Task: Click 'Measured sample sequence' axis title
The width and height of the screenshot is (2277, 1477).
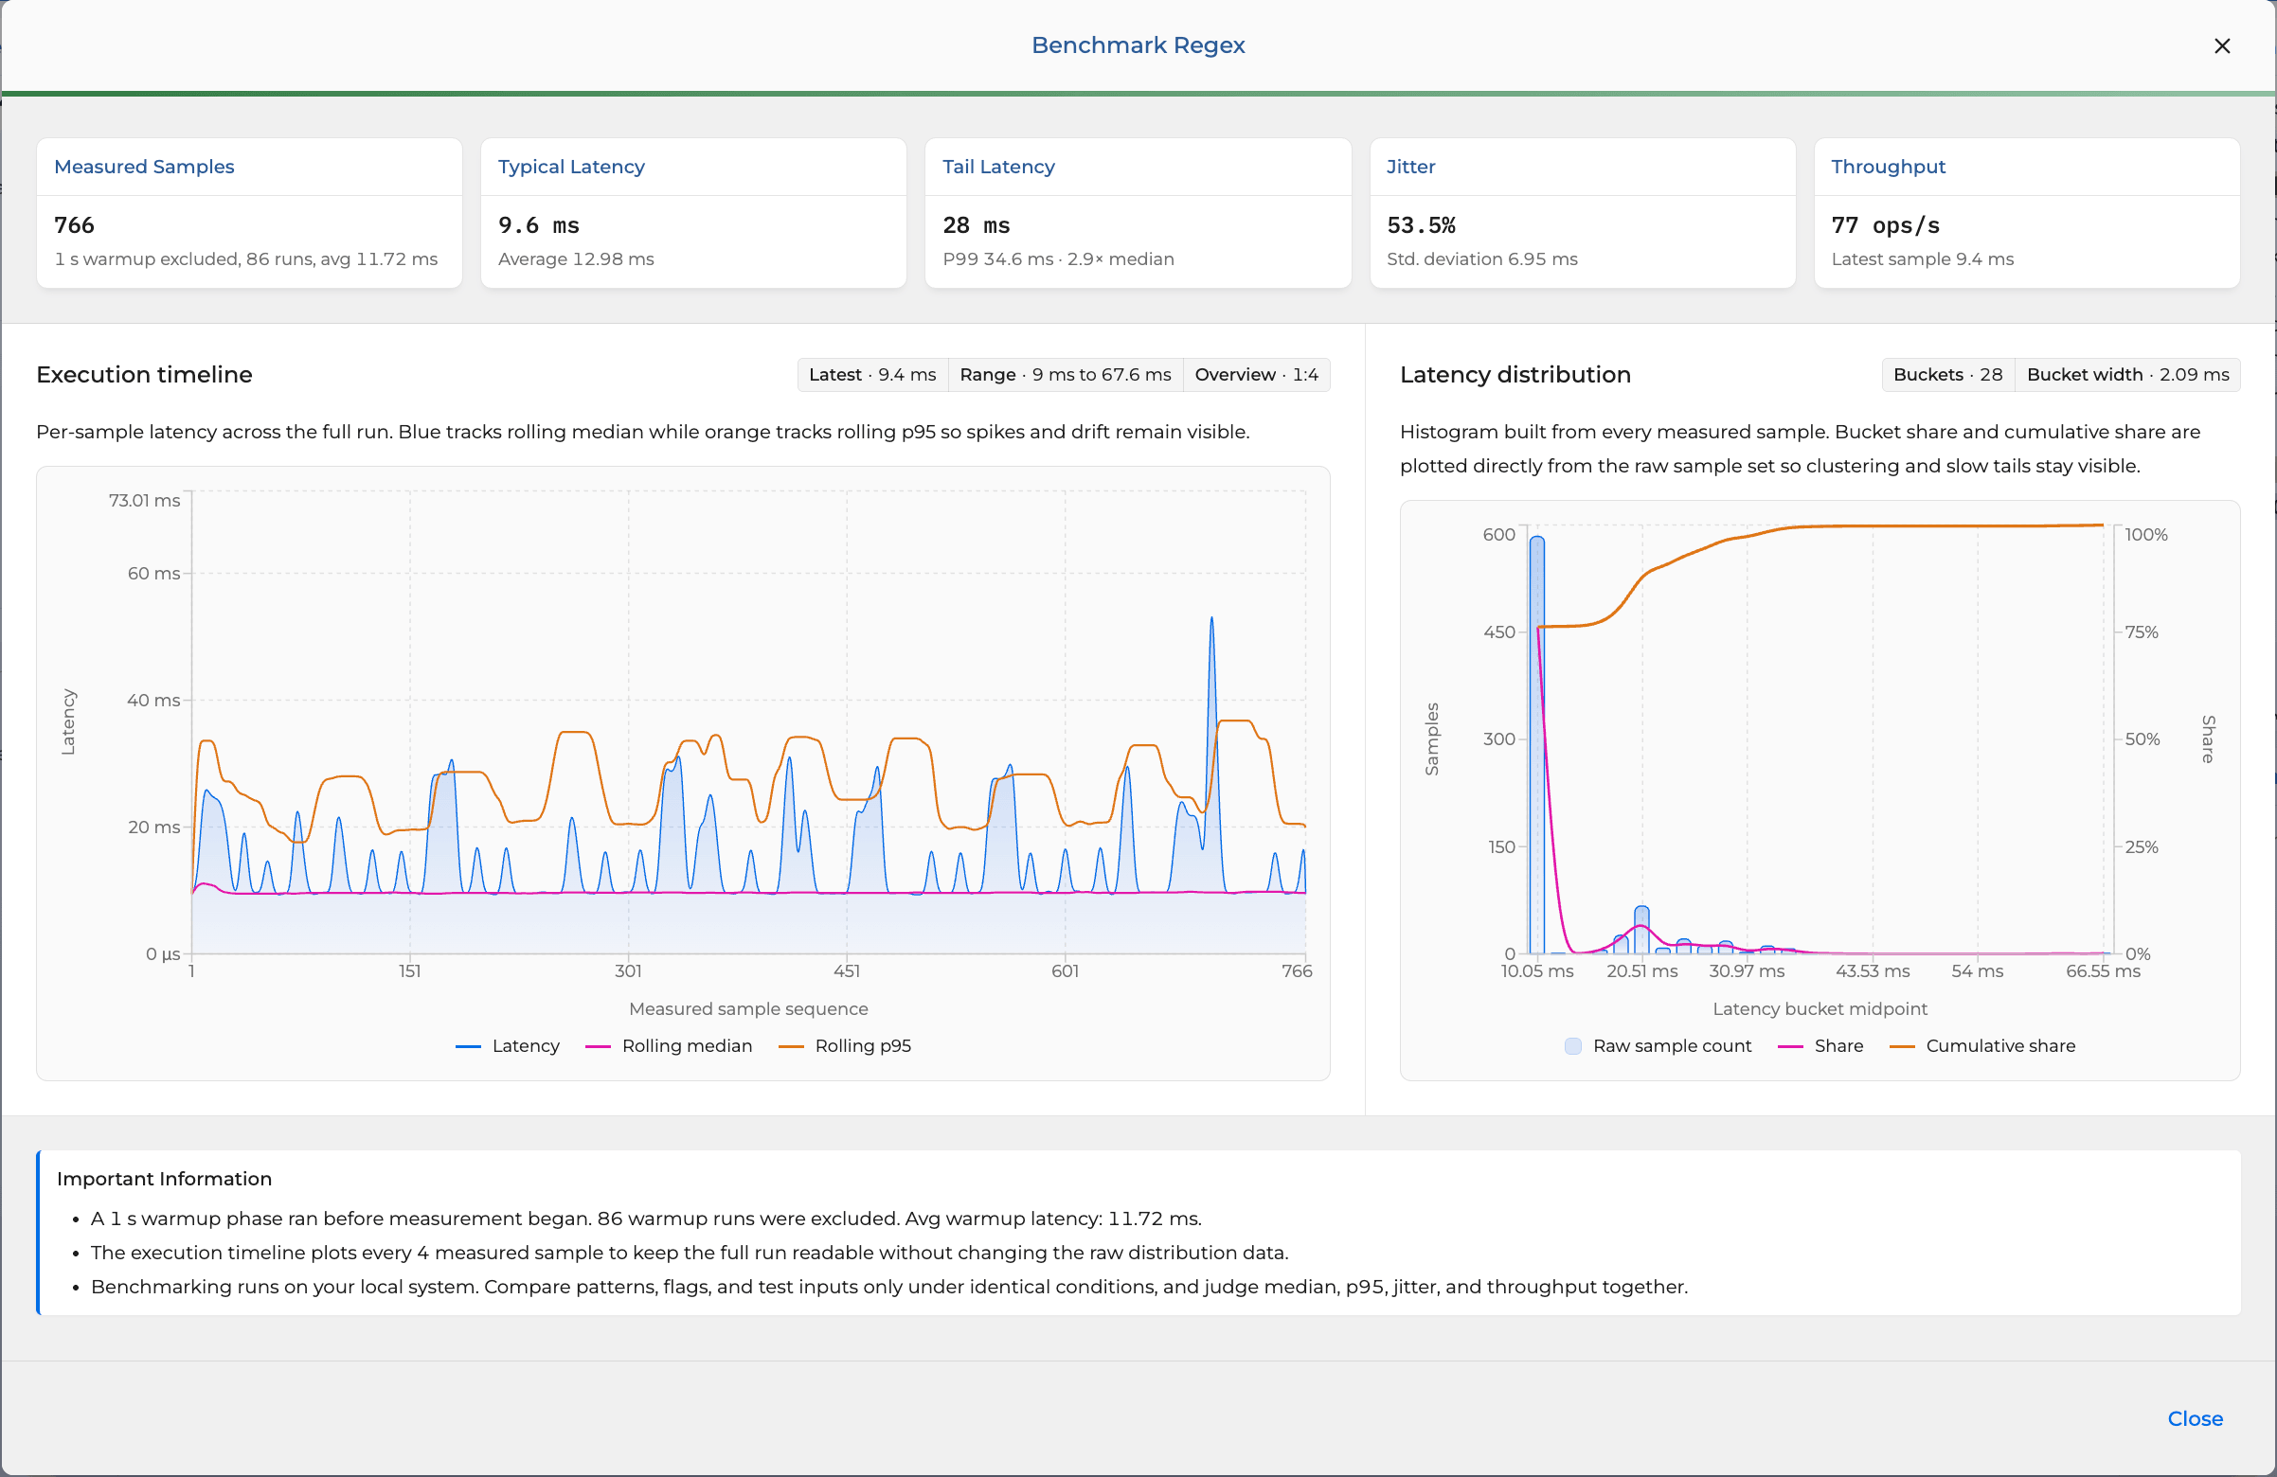Action: click(x=748, y=1009)
